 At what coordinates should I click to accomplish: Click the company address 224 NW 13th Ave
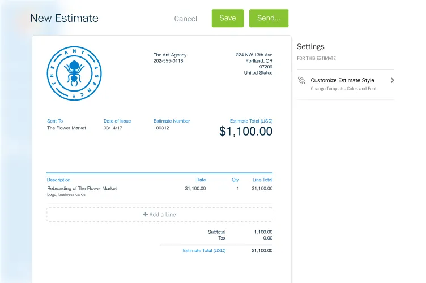(x=254, y=55)
